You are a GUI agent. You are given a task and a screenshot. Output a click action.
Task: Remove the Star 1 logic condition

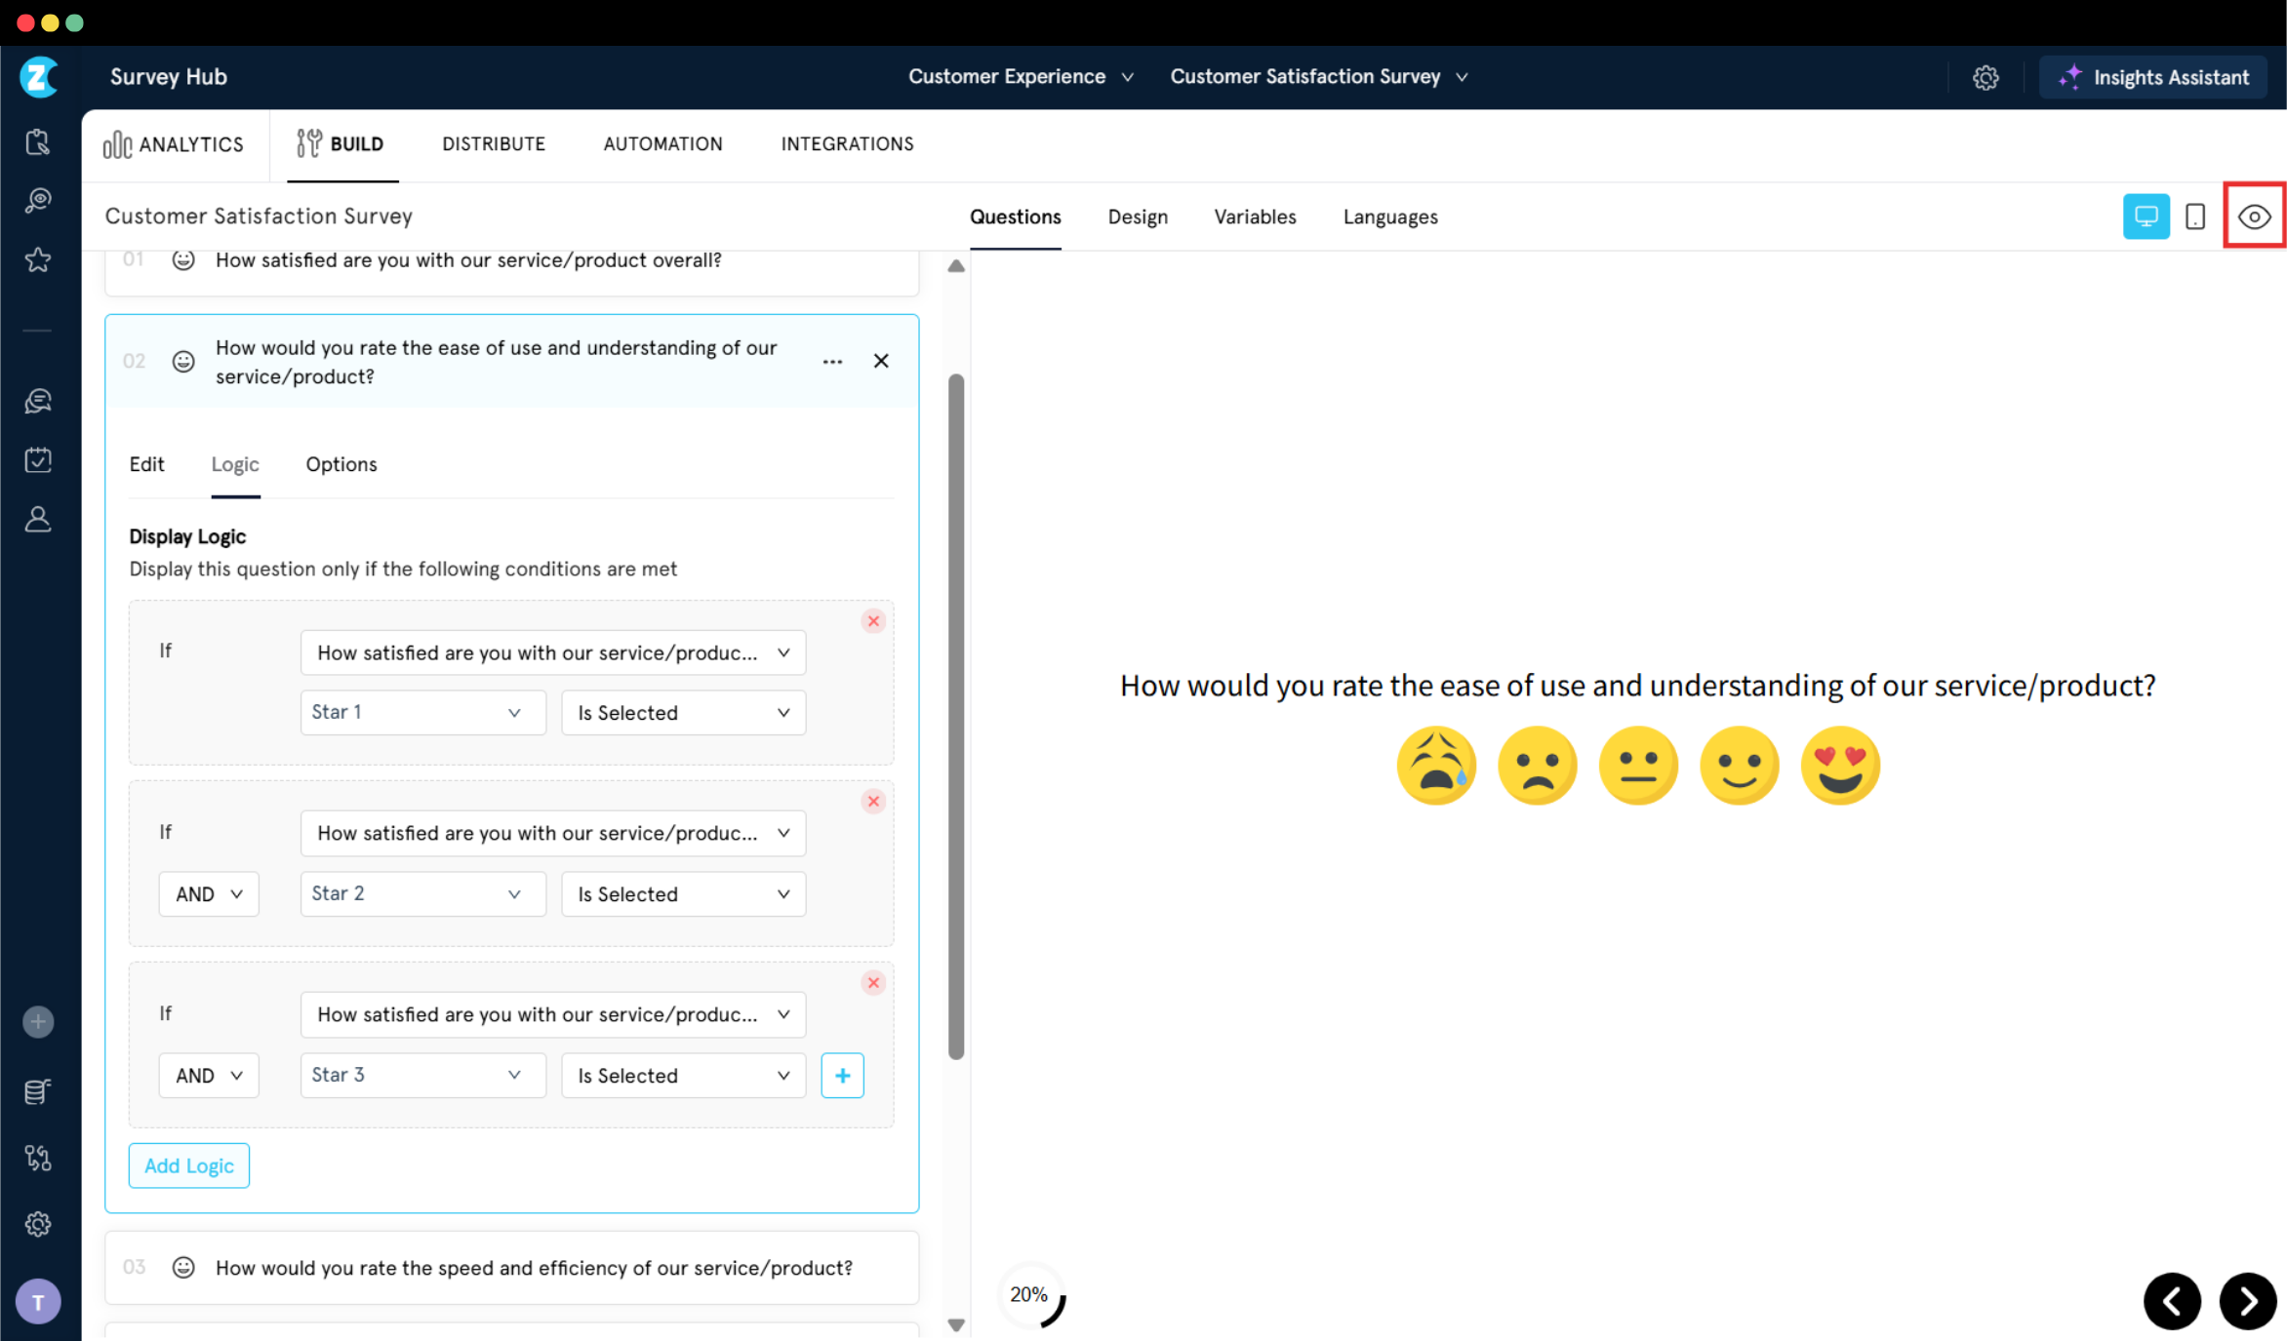point(873,621)
